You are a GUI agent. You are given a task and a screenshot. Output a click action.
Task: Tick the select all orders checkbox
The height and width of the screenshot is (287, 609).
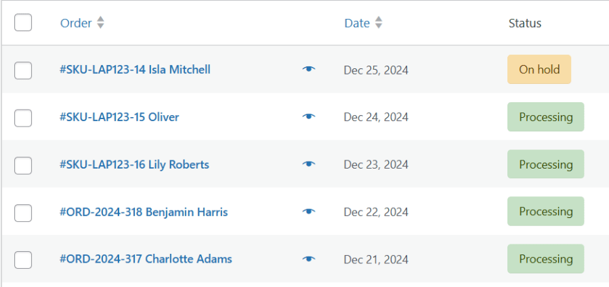(x=23, y=22)
